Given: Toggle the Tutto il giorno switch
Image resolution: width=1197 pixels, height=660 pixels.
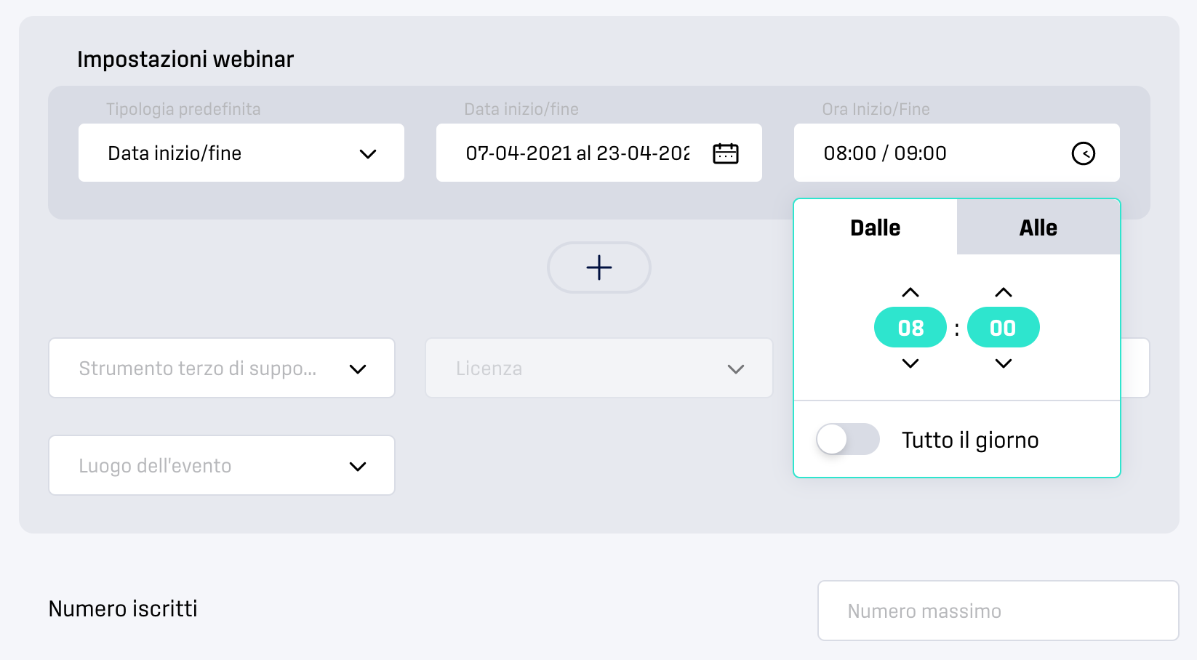Looking at the screenshot, I should point(847,439).
